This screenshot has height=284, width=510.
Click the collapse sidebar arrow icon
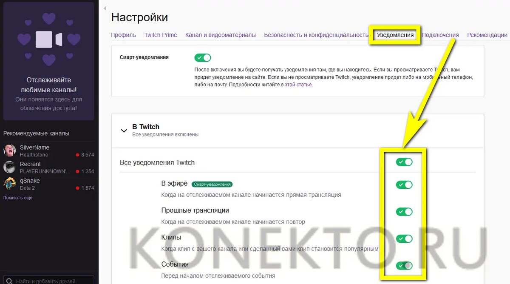[x=105, y=8]
